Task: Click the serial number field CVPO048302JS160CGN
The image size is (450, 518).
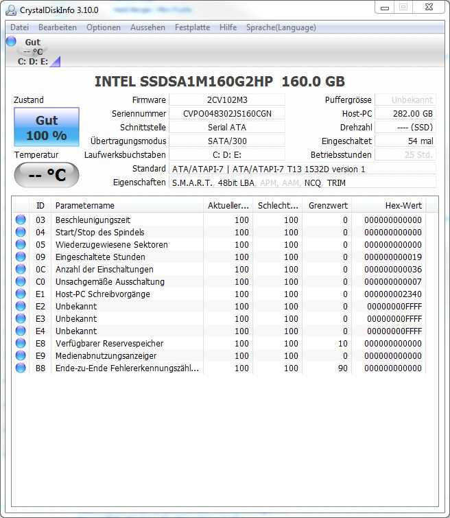Action: coord(227,114)
